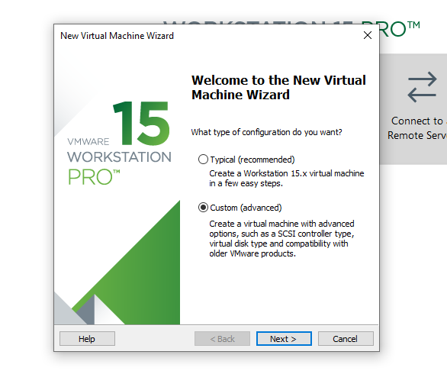Click the Connect to Remote Server arrows icon
This screenshot has width=447, height=371.
point(422,87)
